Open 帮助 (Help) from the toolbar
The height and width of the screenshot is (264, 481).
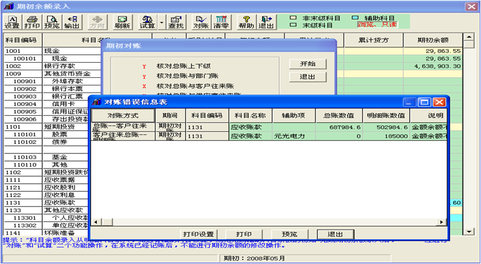coord(246,22)
